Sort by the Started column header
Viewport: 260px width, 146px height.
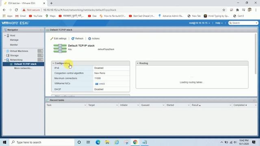coord(170,105)
